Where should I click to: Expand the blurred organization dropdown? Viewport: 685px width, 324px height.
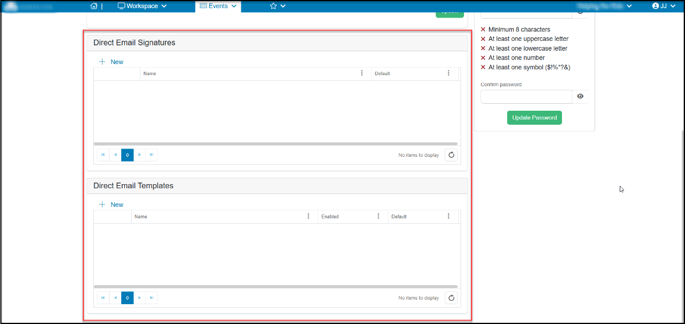click(604, 6)
